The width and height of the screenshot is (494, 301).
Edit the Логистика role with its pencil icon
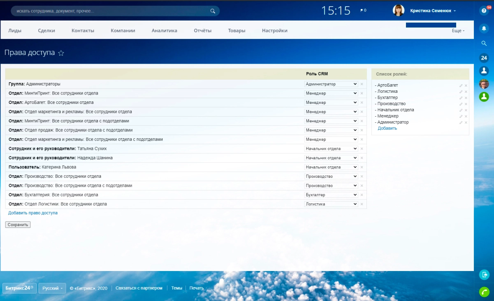point(461,92)
